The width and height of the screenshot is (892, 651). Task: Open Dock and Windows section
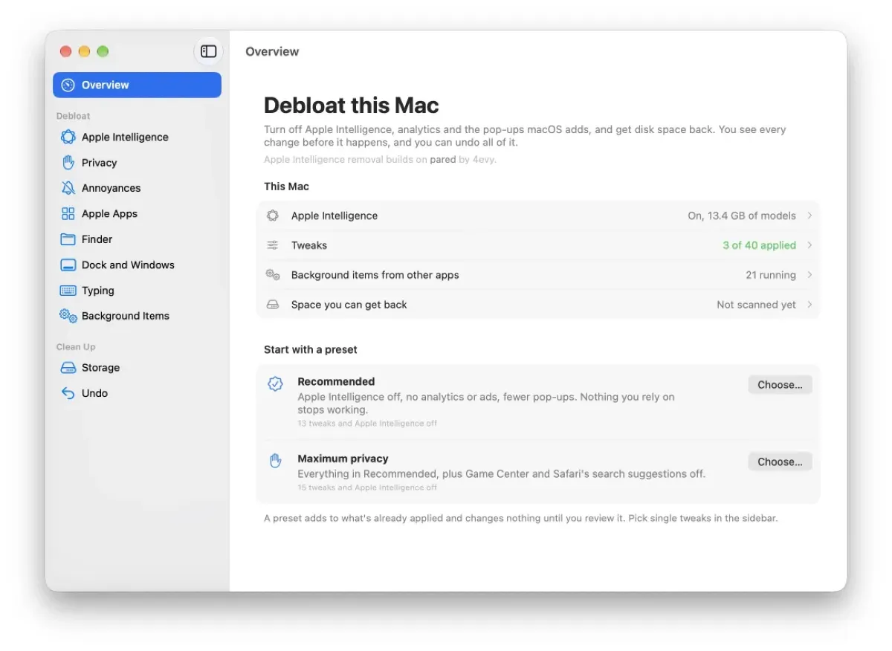[137, 265]
